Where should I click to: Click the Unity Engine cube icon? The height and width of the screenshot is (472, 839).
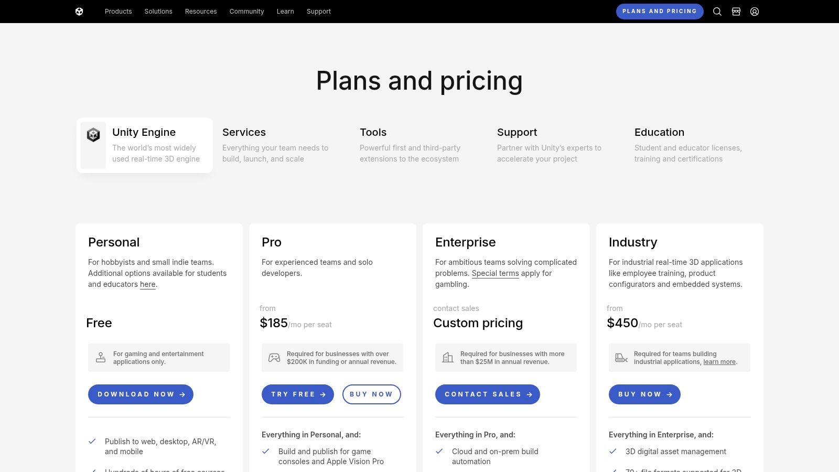click(x=93, y=135)
